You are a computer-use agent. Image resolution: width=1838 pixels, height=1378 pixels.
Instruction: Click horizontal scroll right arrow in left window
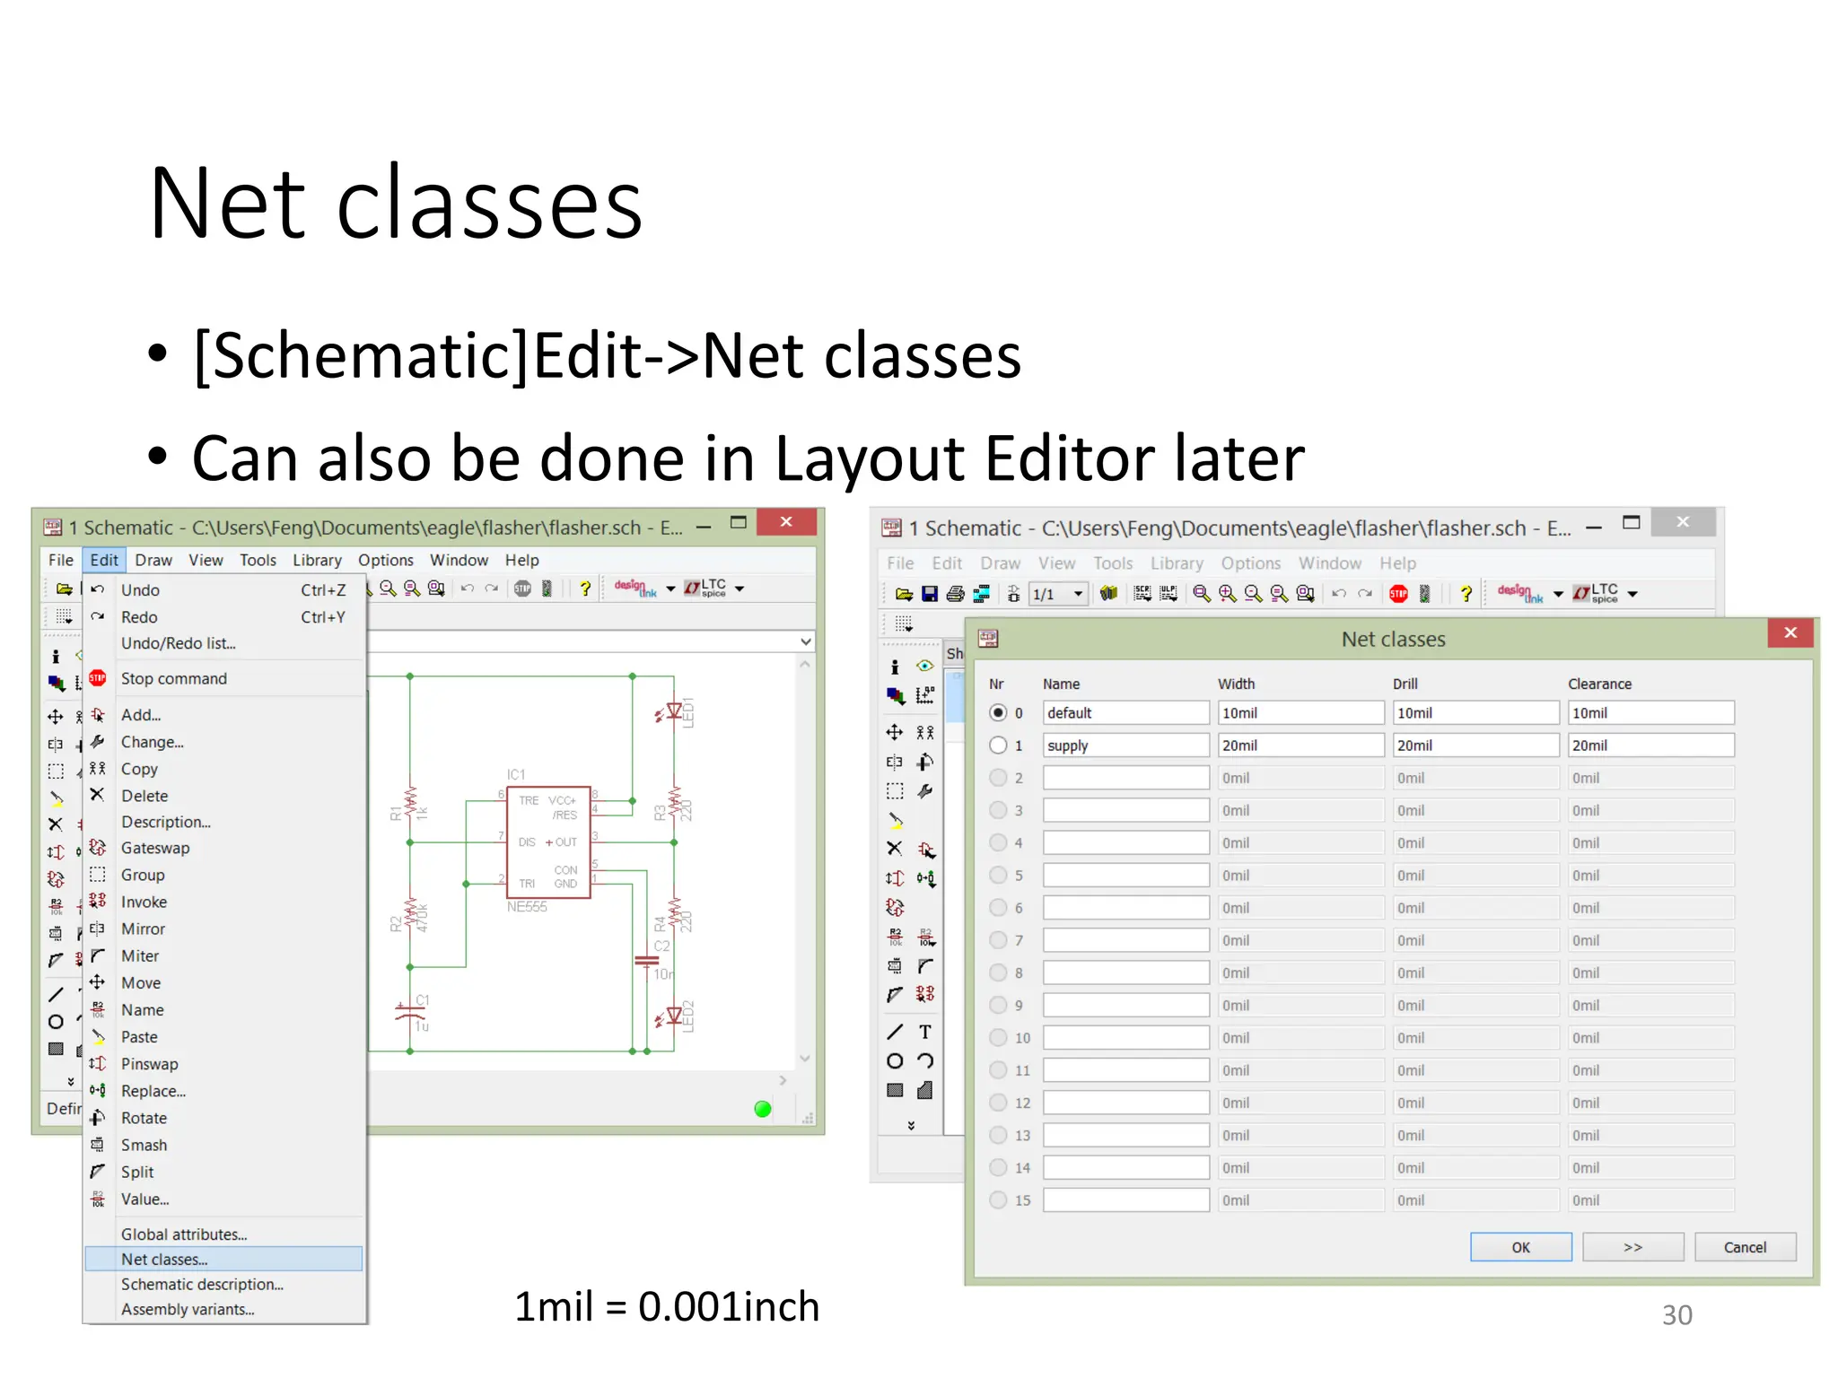(x=783, y=1080)
